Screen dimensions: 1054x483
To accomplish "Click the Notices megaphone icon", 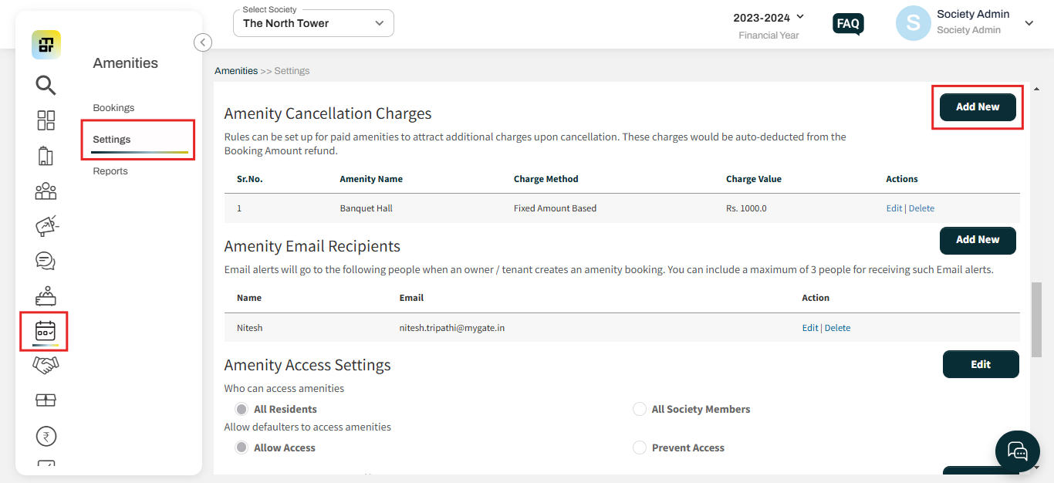I will pyautogui.click(x=46, y=225).
